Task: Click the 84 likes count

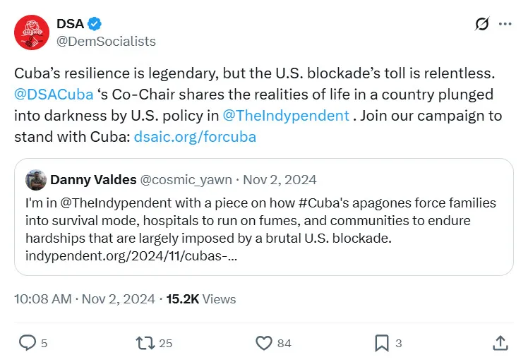Action: click(284, 344)
